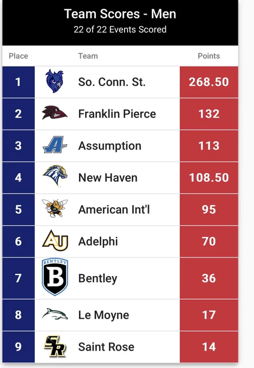Click the Place column header
The height and width of the screenshot is (368, 254).
tap(18, 56)
